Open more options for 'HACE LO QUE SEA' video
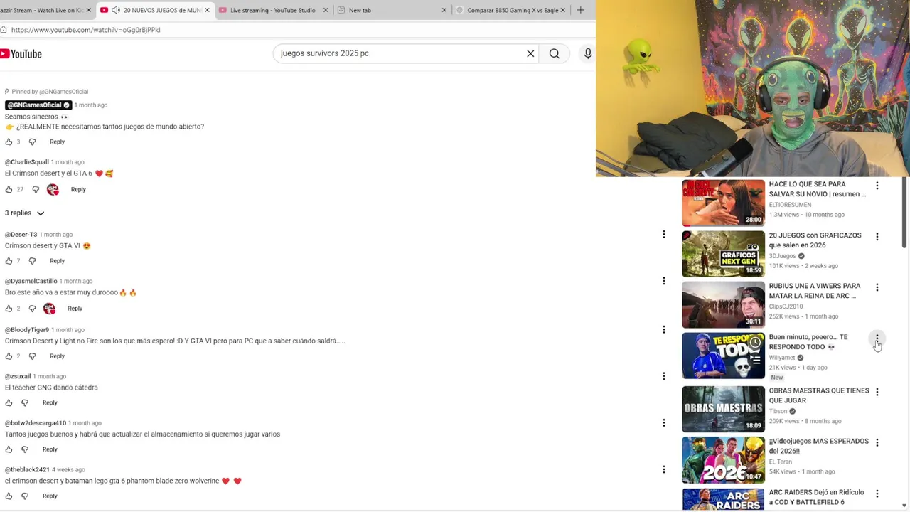This screenshot has height=512, width=910. [877, 186]
